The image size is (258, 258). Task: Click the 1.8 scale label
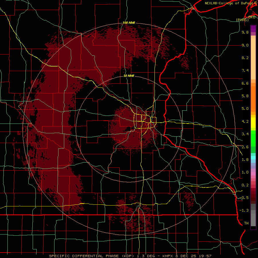(245, 160)
